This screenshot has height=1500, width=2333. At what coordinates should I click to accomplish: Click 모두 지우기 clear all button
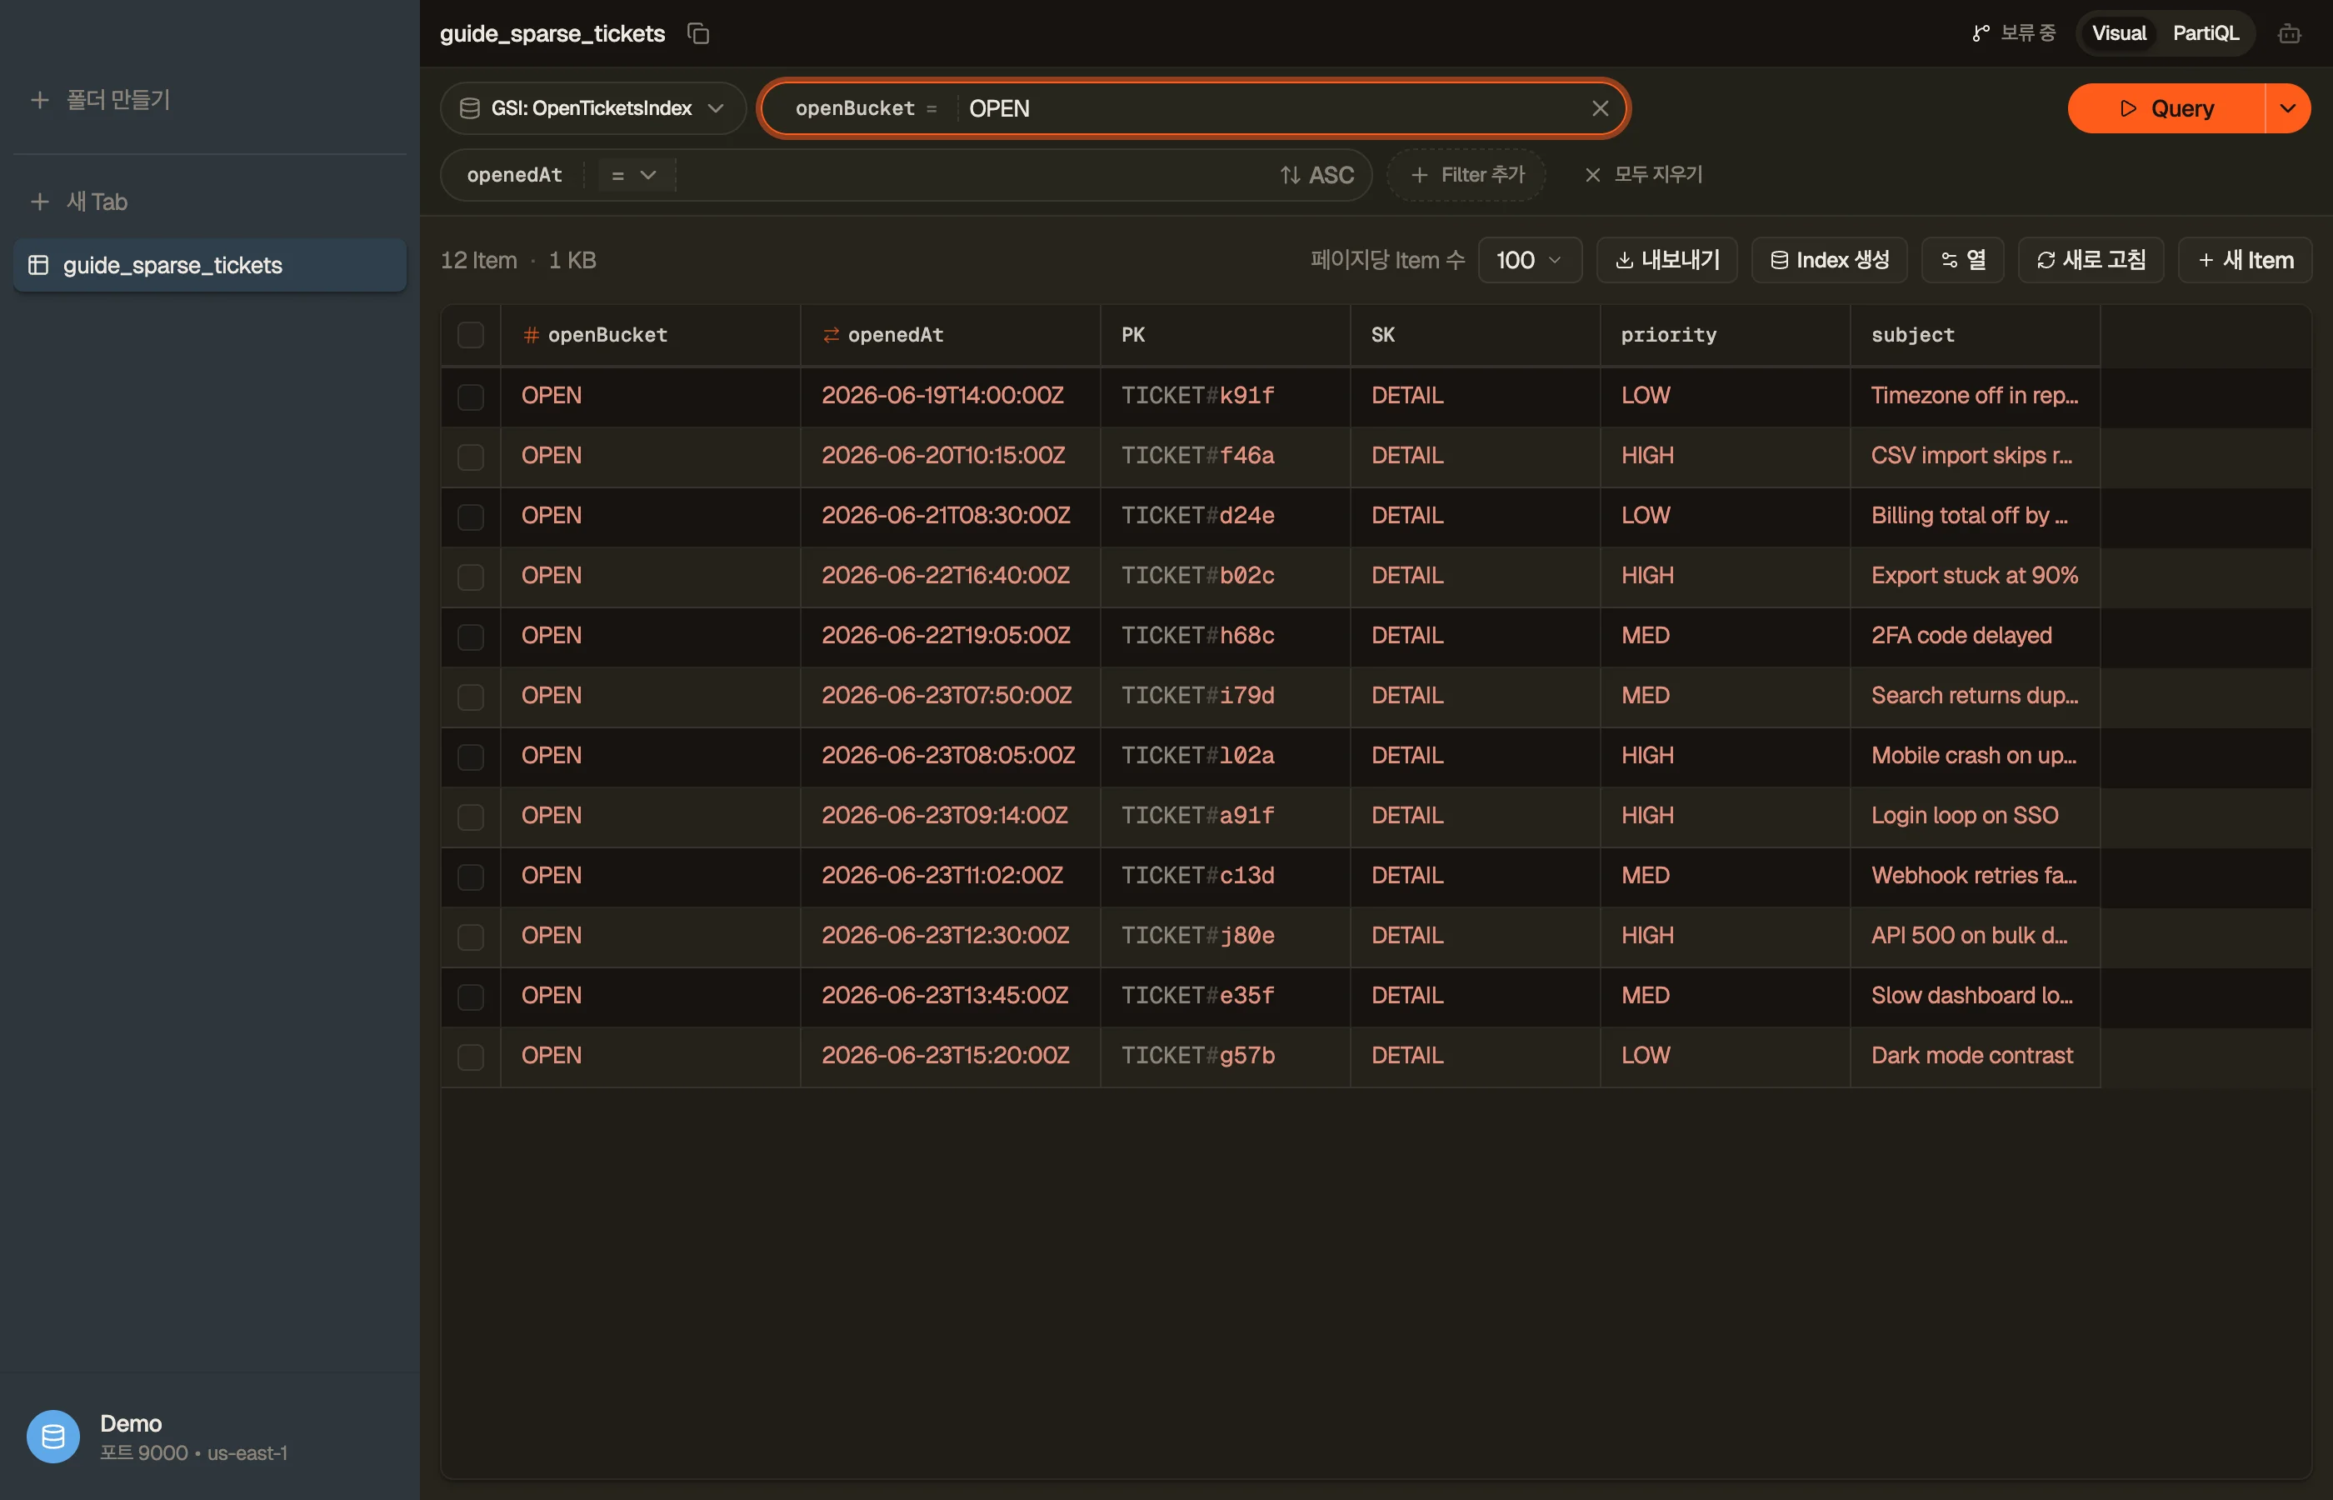(x=1644, y=175)
